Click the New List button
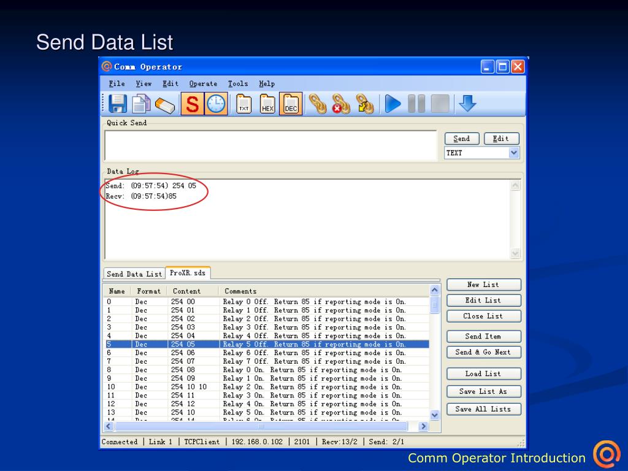The height and width of the screenshot is (471, 628). coord(484,285)
